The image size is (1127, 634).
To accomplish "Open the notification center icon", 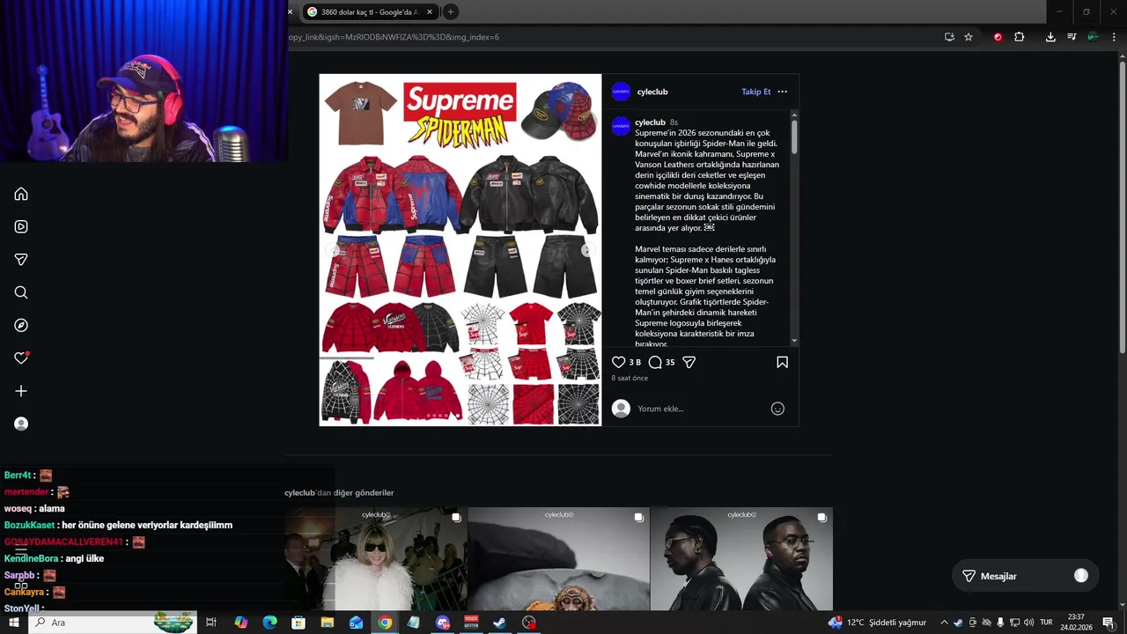I will pyautogui.click(x=1109, y=623).
